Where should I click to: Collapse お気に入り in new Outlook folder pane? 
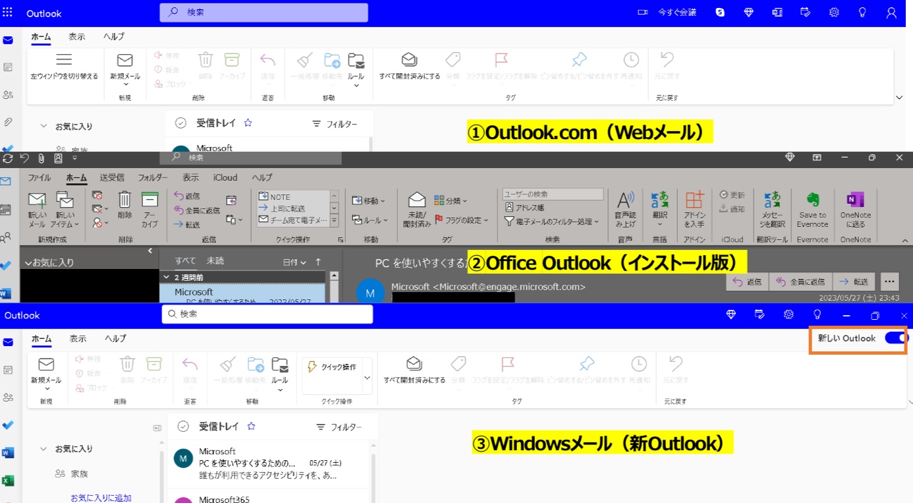coord(43,449)
